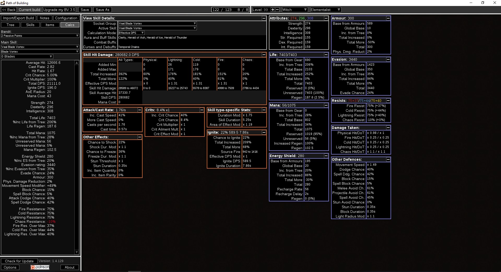Open Import/Export Build
501x272 pixels.
tap(19, 18)
